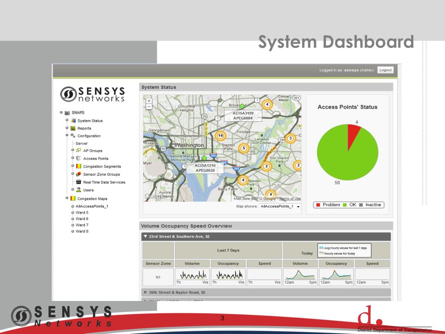Click cluster marker 4 left of lower Stanton Park
Image resolution: width=445 pixels, height=334 pixels.
242,180
